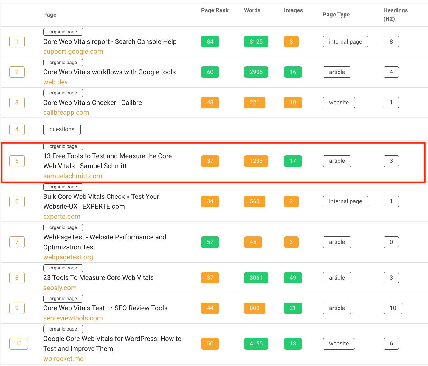Click the 'WebPageTest - Website Performance' title
The width and height of the screenshot is (428, 366).
click(x=105, y=242)
